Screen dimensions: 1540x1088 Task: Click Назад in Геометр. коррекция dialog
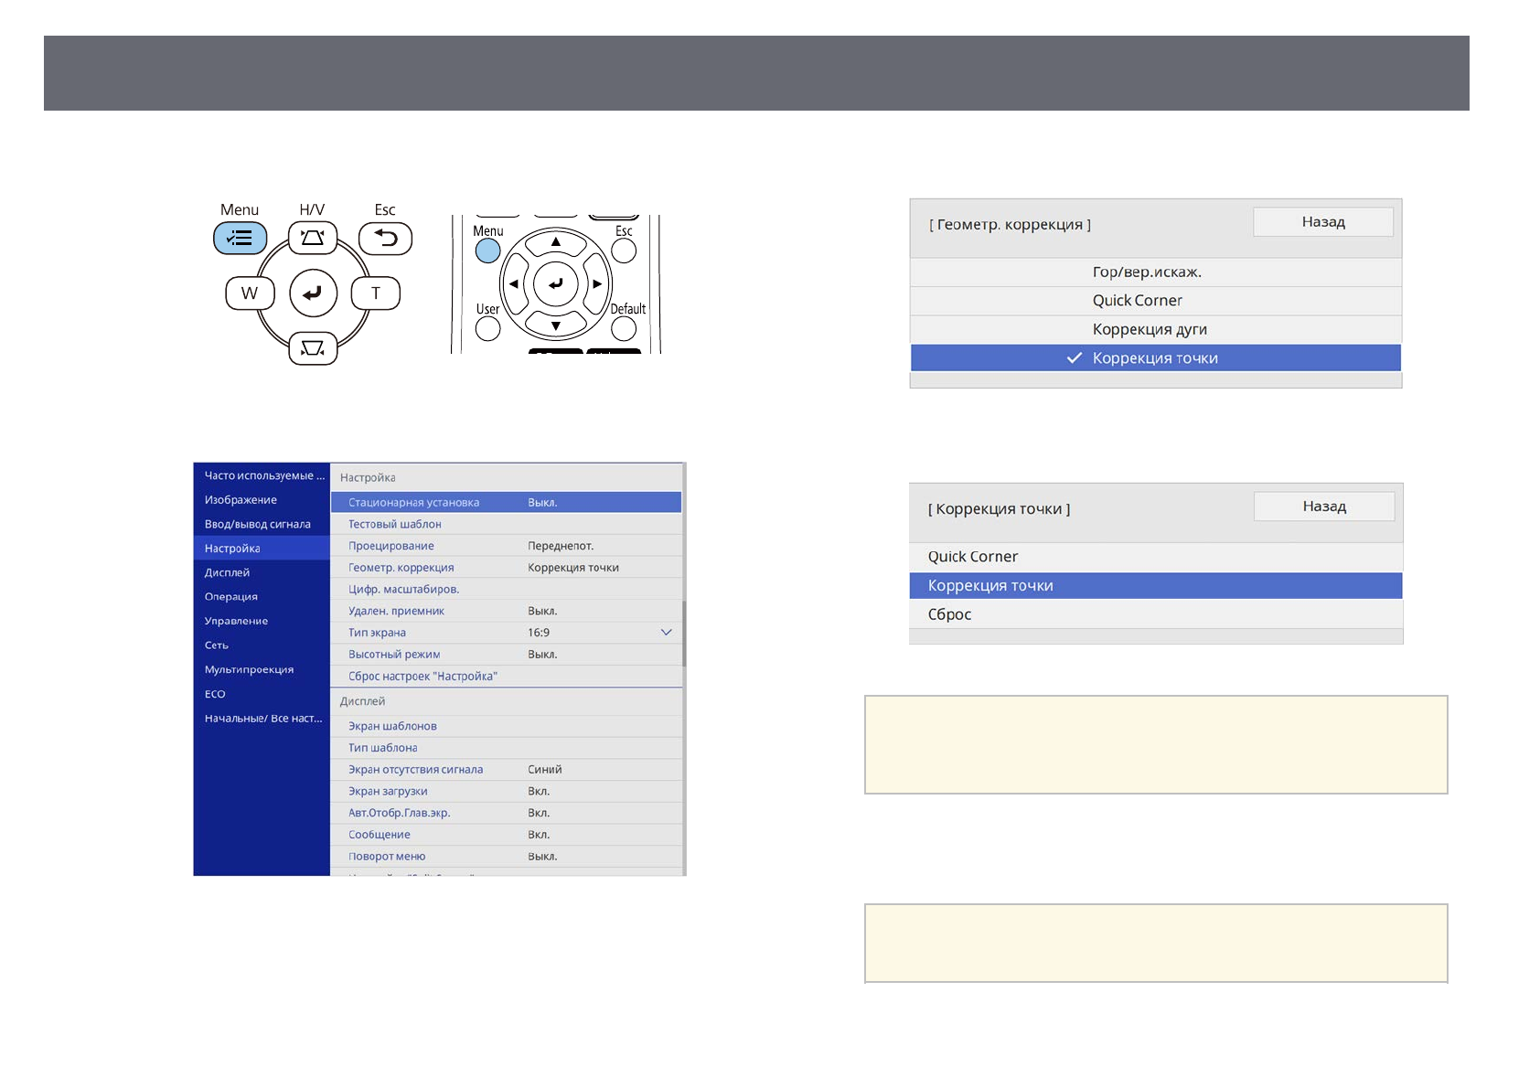(1322, 222)
